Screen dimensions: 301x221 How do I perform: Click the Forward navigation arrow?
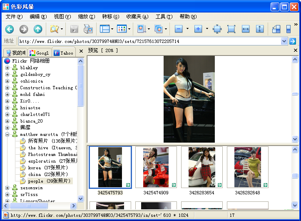pos(24,29)
